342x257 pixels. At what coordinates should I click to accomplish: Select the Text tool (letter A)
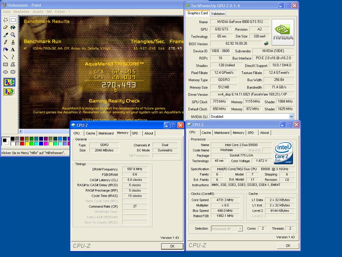[13, 50]
